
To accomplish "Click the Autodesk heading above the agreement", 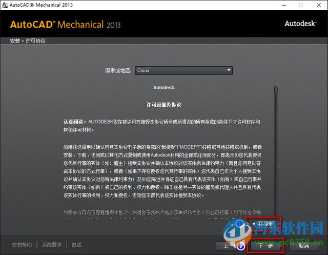I will point(163,88).
